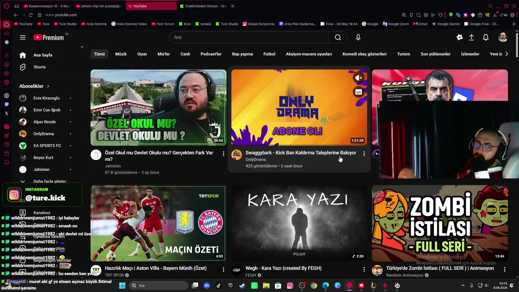
Task: Launch Steam from the taskbar
Action: click(x=242, y=286)
